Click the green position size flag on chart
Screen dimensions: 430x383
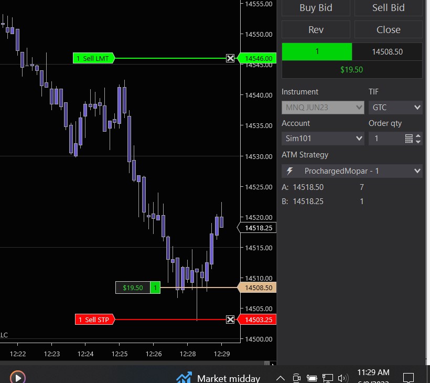click(x=155, y=288)
